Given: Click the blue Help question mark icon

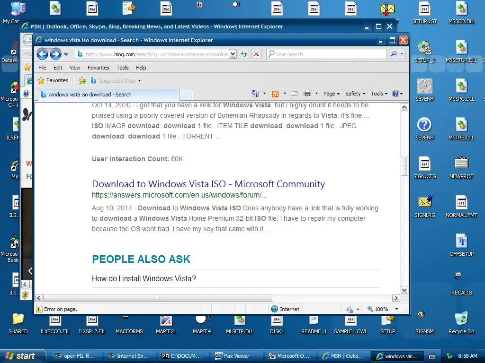Looking at the screenshot, I should pos(395,94).
